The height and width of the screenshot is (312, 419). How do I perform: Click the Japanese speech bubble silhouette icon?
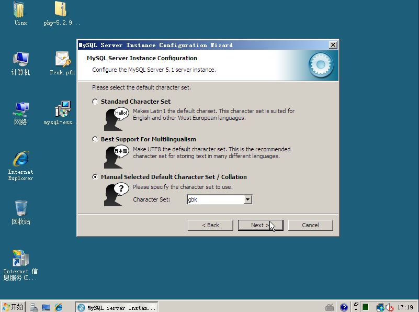(x=116, y=157)
